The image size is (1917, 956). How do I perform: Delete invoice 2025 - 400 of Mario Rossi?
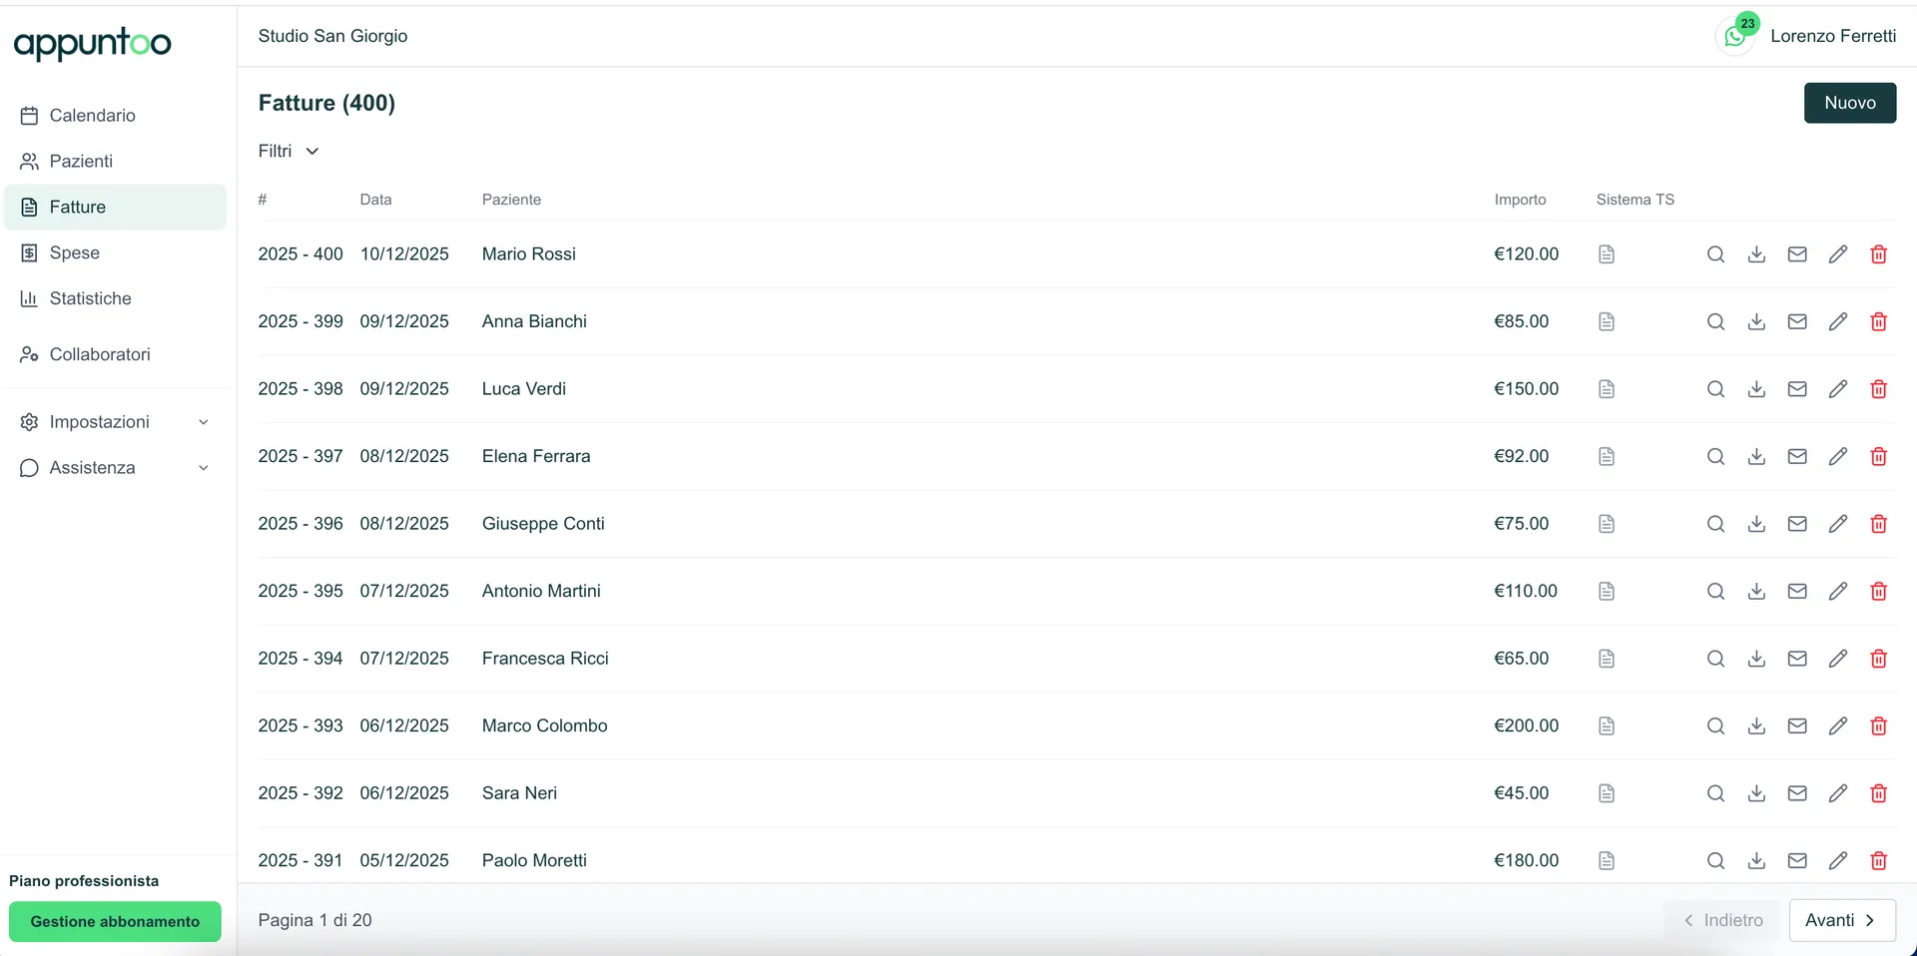pyautogui.click(x=1878, y=254)
